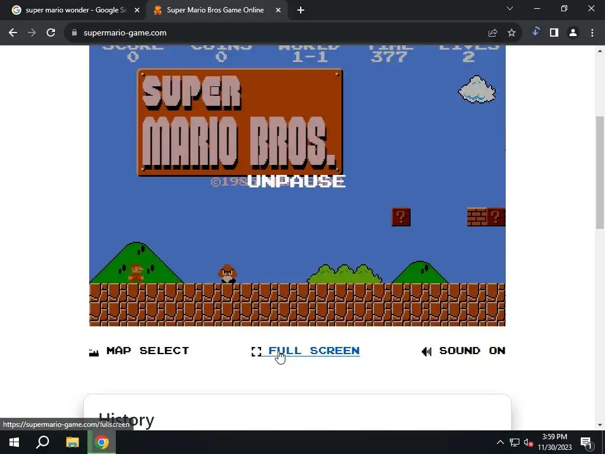Click the speaker icon beside SOUND ON
This screenshot has height=454, width=605.
coord(427,351)
